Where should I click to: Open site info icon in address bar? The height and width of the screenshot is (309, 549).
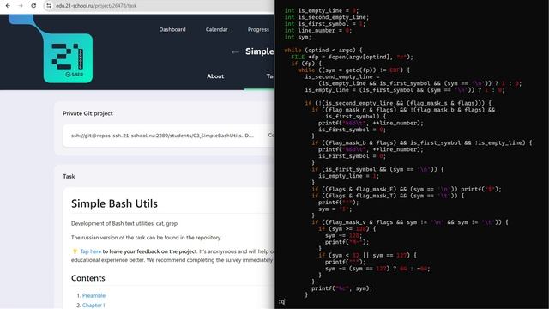point(49,6)
